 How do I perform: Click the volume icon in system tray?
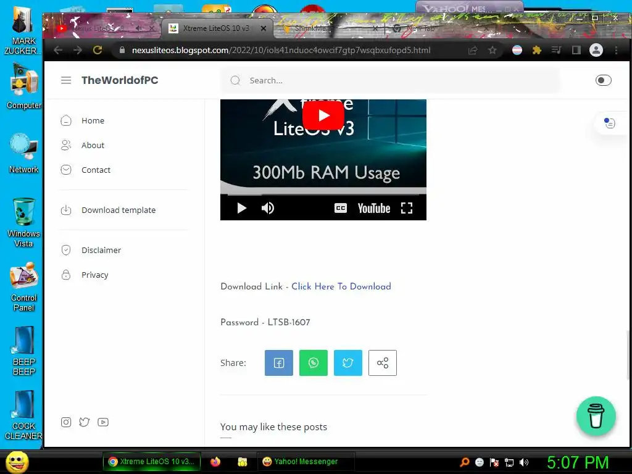click(523, 462)
